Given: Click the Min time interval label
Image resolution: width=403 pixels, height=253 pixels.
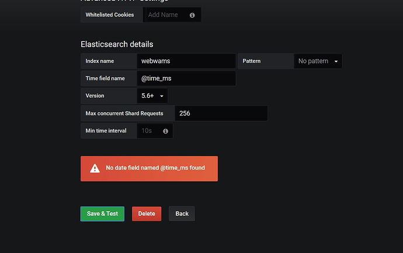Looking at the screenshot, I should [106, 131].
